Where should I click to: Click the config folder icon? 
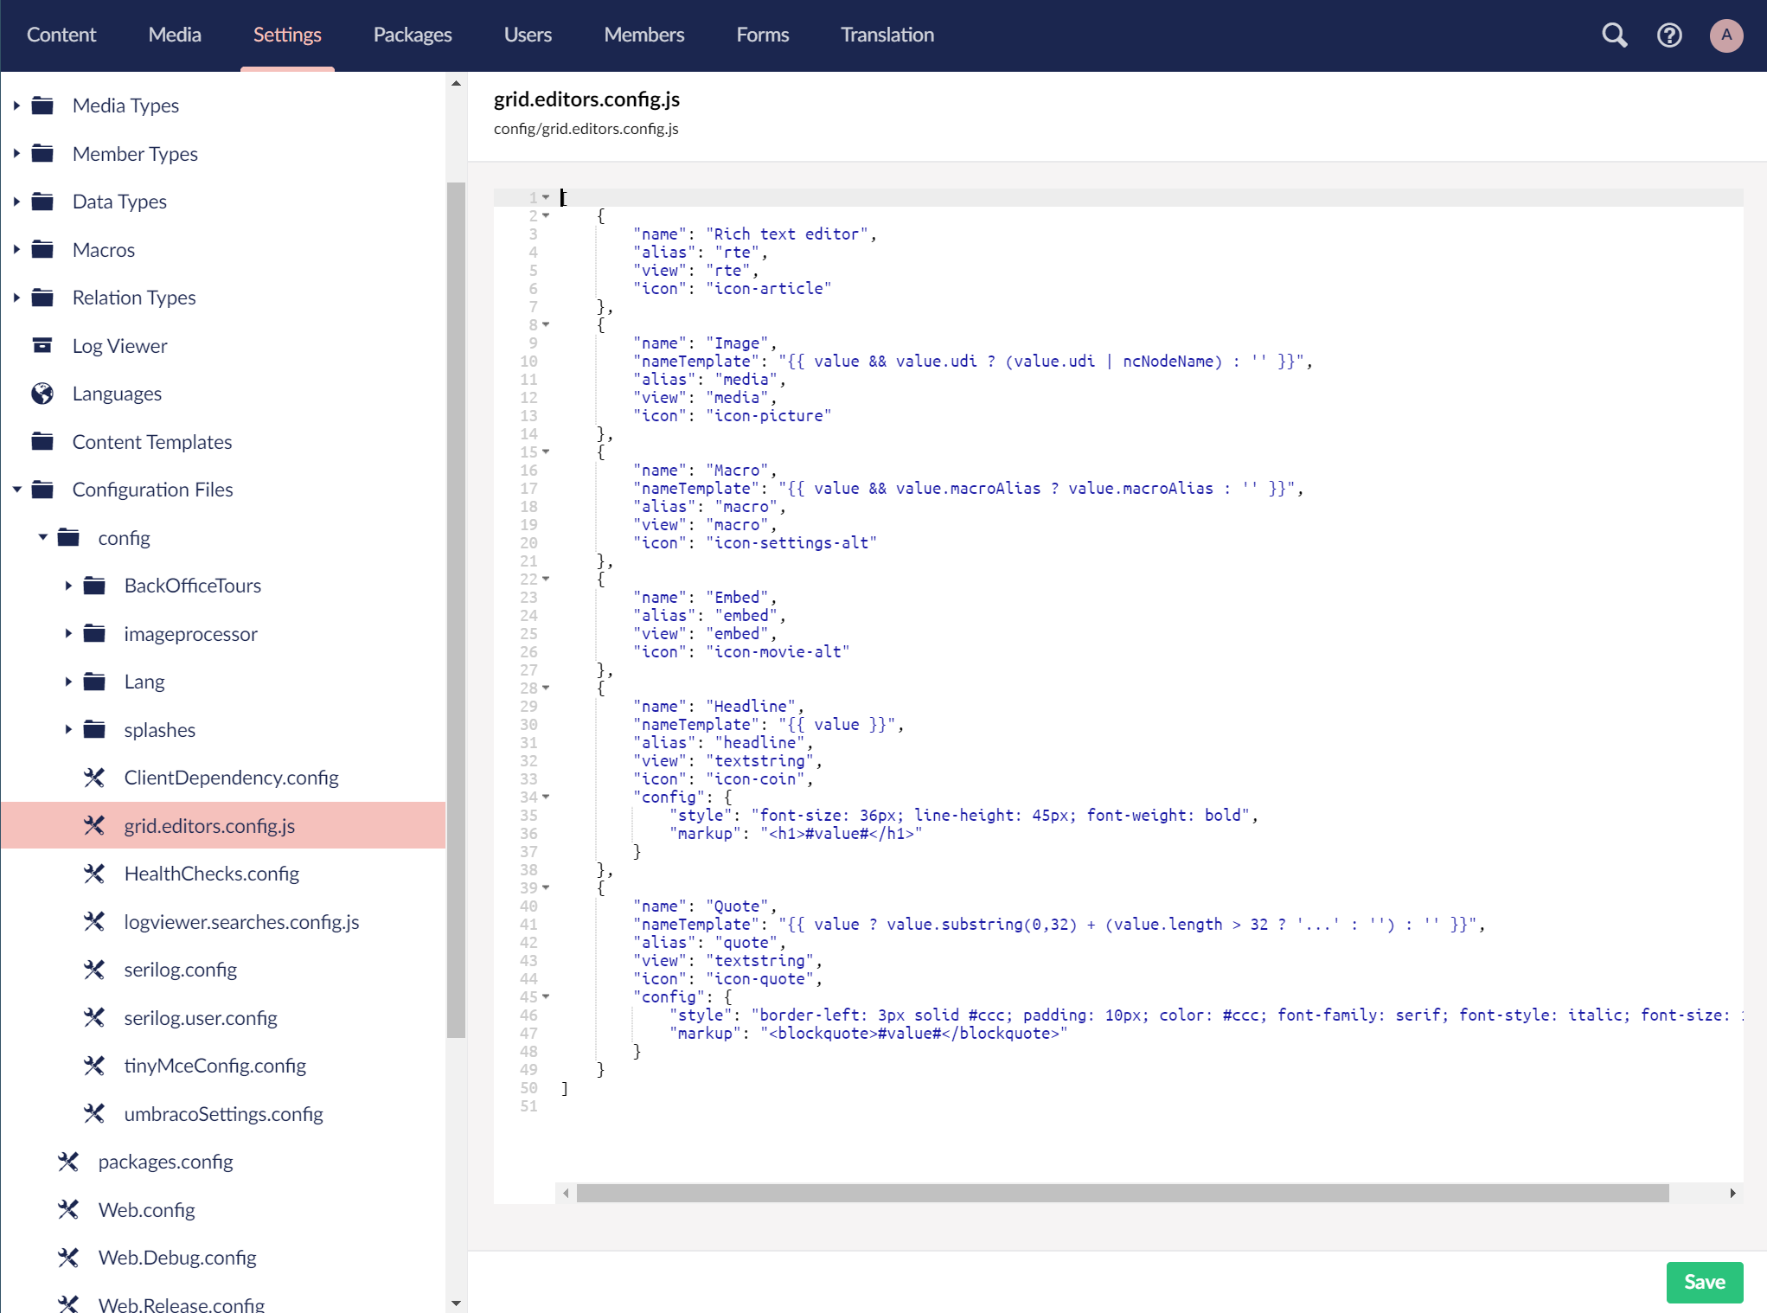[x=68, y=538]
